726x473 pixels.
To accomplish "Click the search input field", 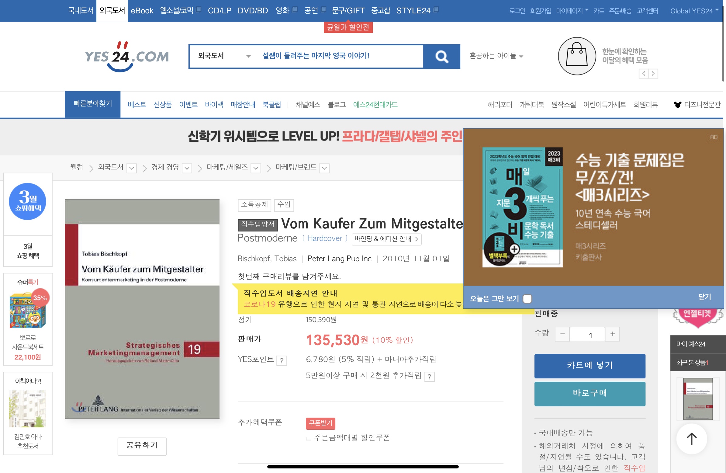I will [x=340, y=56].
